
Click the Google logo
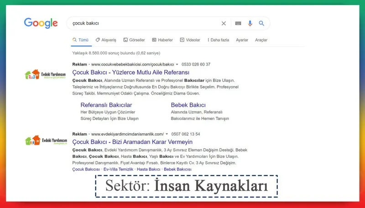tap(41, 23)
